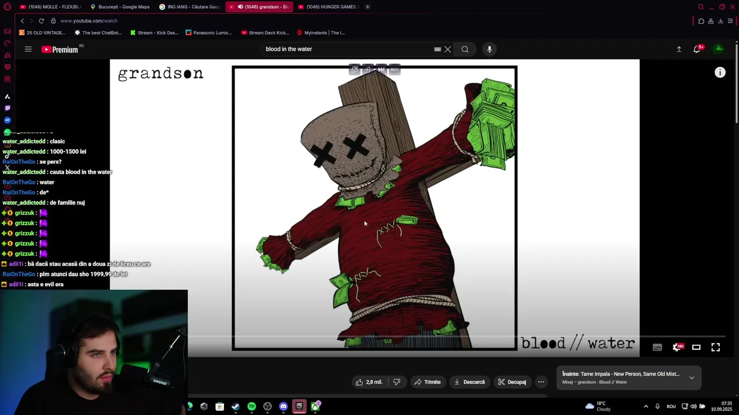The height and width of the screenshot is (415, 739).
Task: Click the Descarcă download button
Action: (469, 382)
